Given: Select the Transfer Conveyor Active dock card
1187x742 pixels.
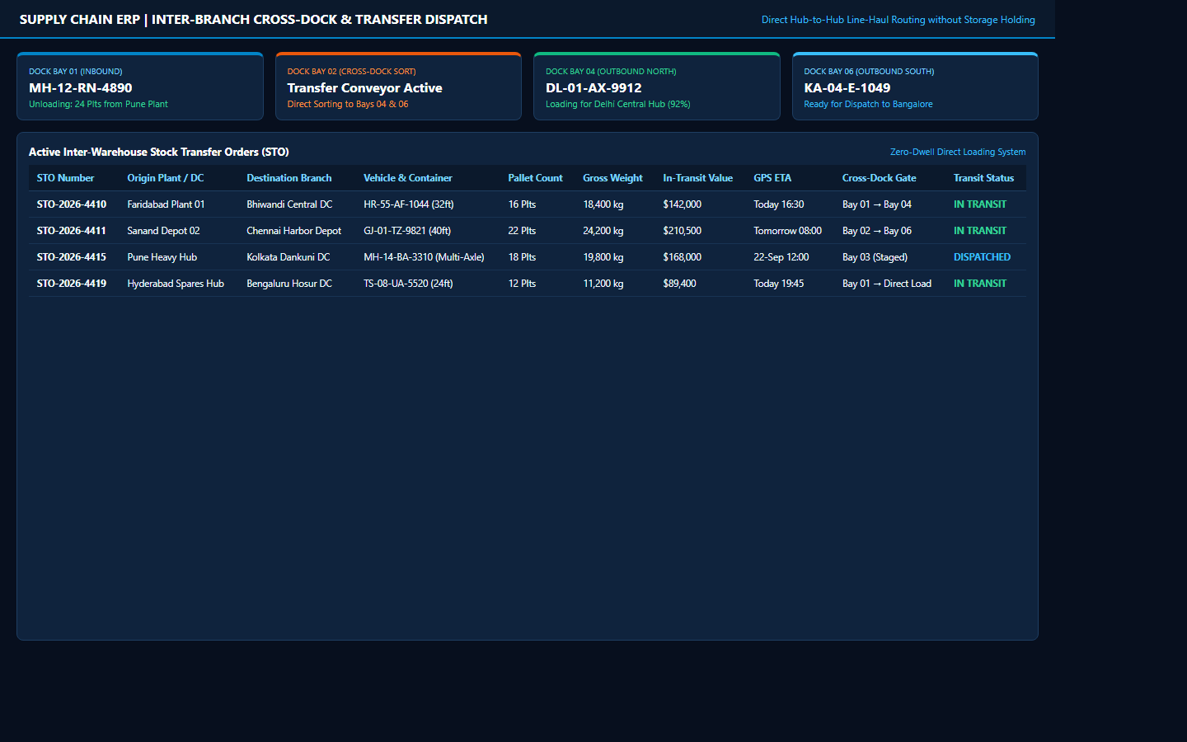Looking at the screenshot, I should 398,87.
